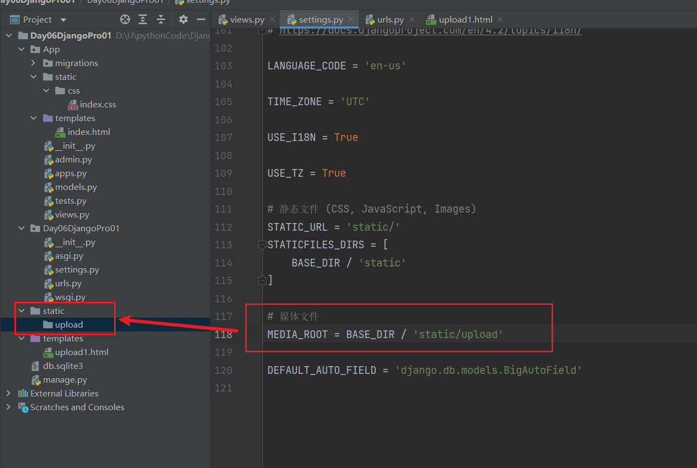The height and width of the screenshot is (468, 697).
Task: Fold the STATICFILES_DIRS block at line 113
Action: click(262, 245)
